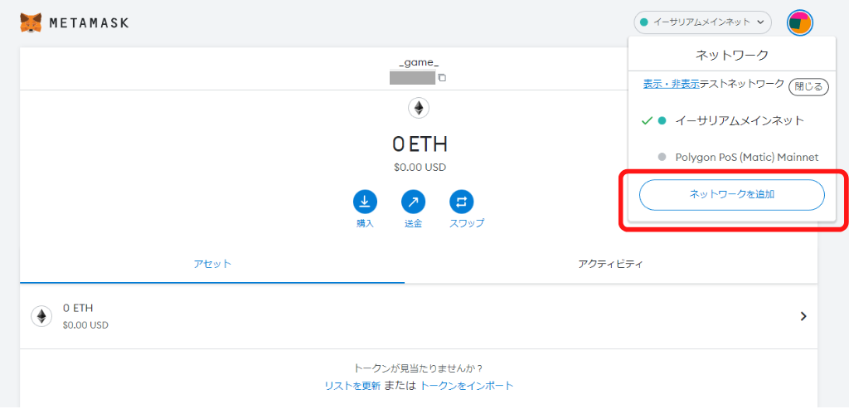Switch to the アセット tab
Image resolution: width=849 pixels, height=414 pixels.
212,264
